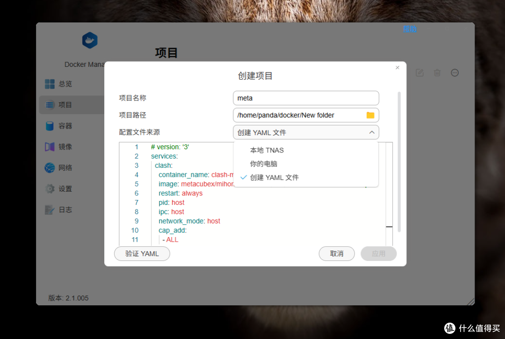Open the 容器 container cylinder icon

(50, 126)
